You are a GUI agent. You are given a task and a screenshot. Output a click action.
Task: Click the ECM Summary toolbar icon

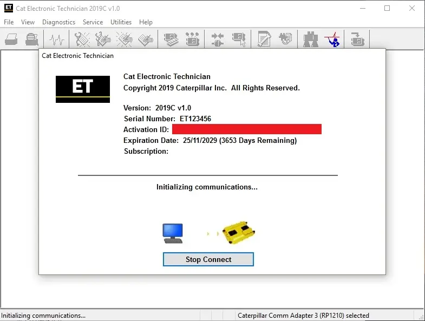pyautogui.click(x=172, y=40)
